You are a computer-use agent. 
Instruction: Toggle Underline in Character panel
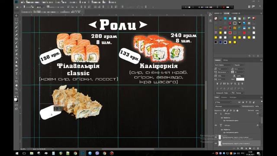(x=238, y=84)
